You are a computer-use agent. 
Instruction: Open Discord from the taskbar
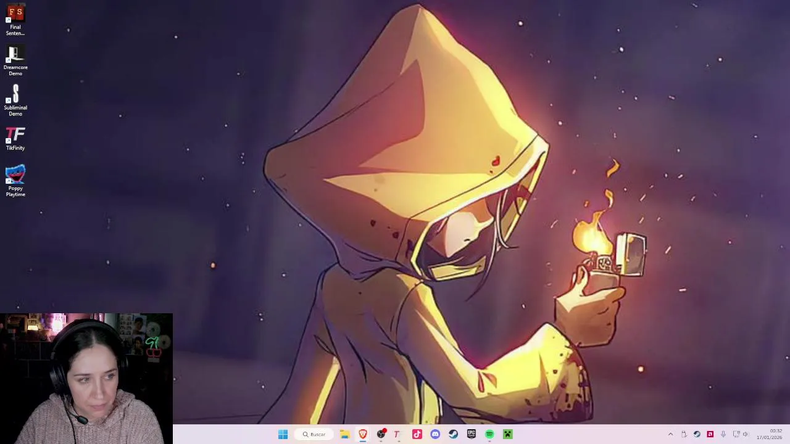click(435, 434)
